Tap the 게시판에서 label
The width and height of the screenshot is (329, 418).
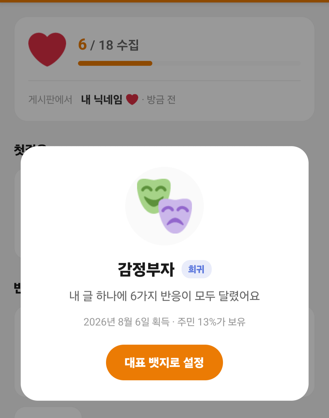tap(50, 100)
